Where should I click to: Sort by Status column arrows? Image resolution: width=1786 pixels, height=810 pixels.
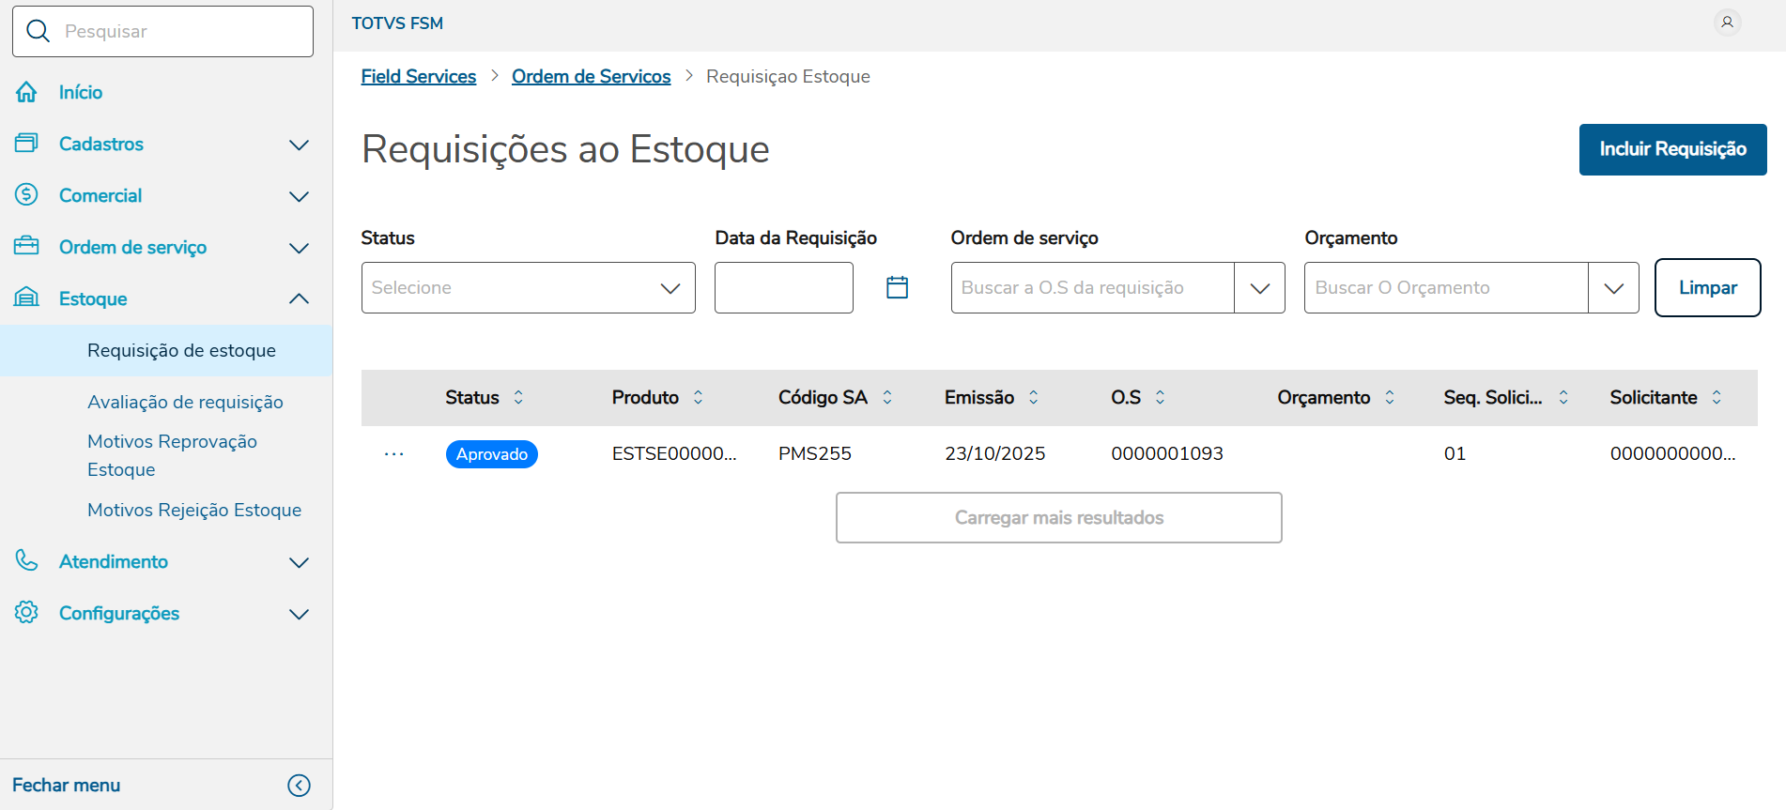(518, 398)
